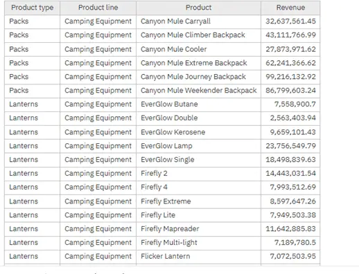
Task: Select revenue value 7,189,780.5
Action: coord(295,243)
